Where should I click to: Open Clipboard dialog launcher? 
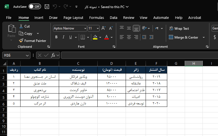tap(49, 47)
